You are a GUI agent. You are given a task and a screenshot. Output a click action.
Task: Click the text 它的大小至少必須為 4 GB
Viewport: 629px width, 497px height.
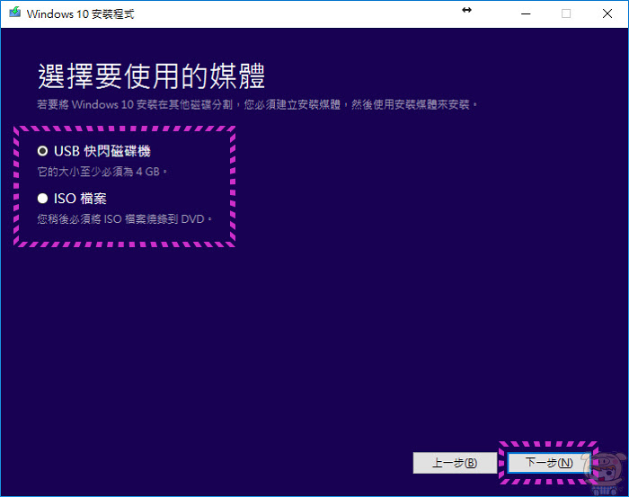click(x=102, y=172)
